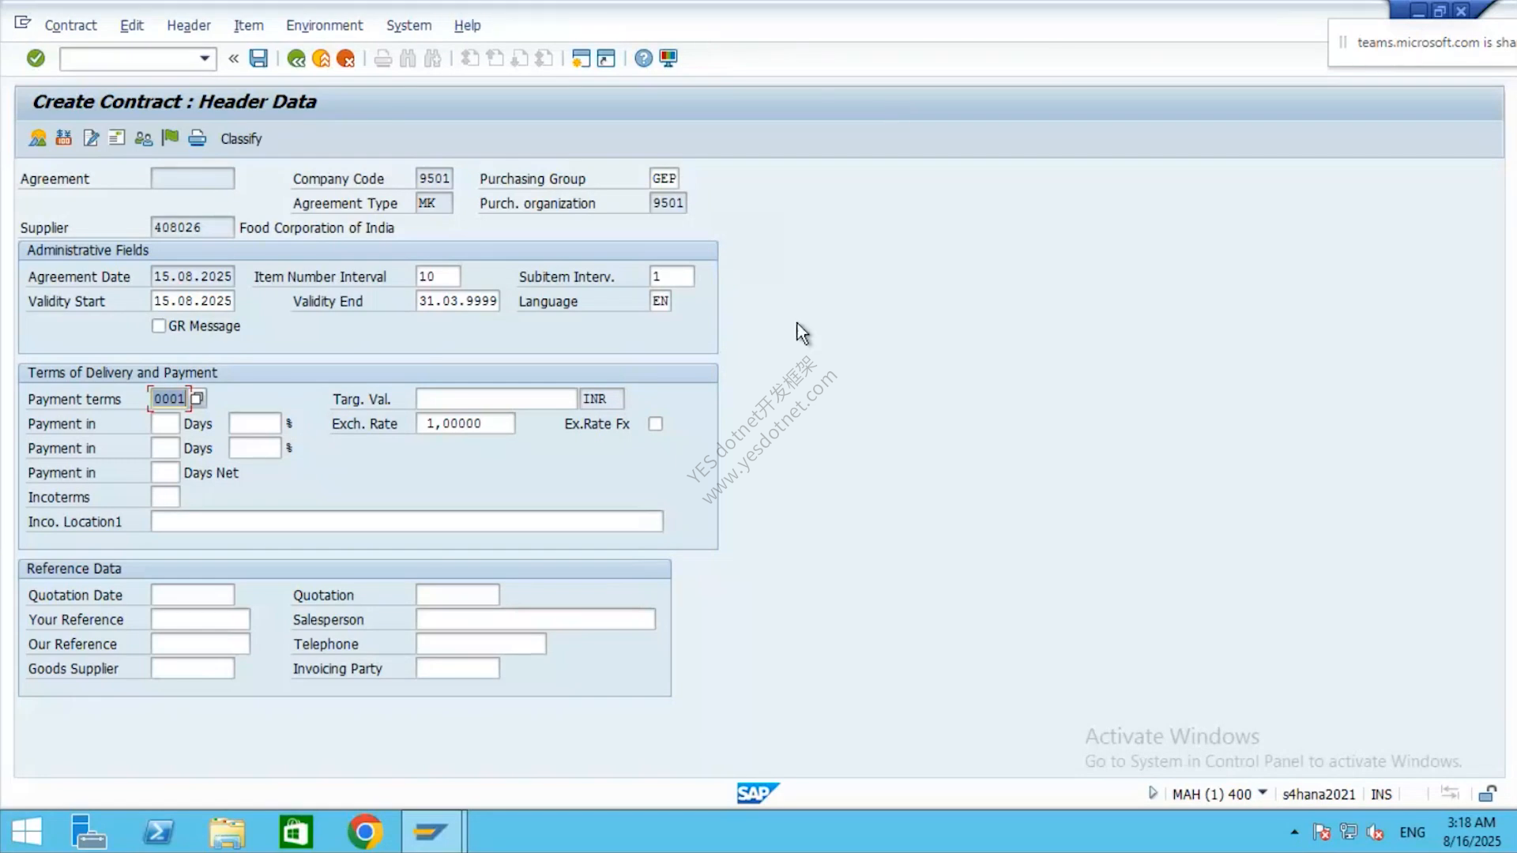This screenshot has height=853, width=1517.
Task: Click the green Enter checkmark icon
Action: 36,58
